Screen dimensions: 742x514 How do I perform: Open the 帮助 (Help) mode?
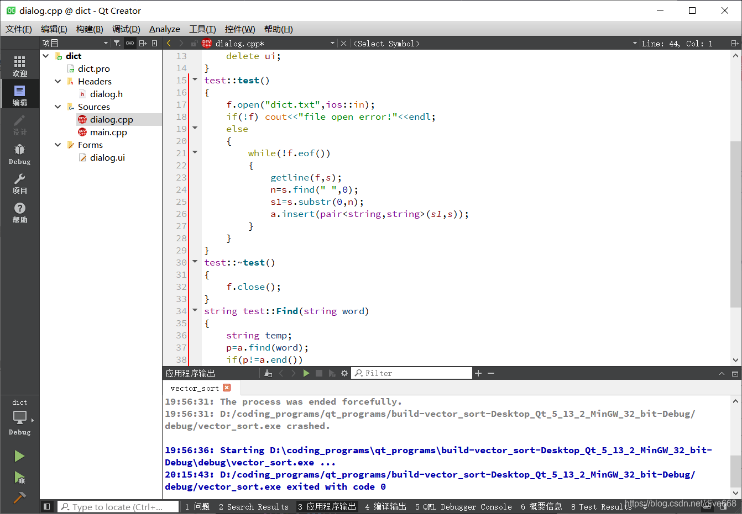pos(20,212)
